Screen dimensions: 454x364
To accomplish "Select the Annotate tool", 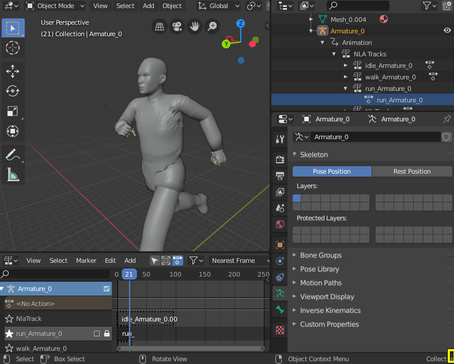I will click(13, 154).
